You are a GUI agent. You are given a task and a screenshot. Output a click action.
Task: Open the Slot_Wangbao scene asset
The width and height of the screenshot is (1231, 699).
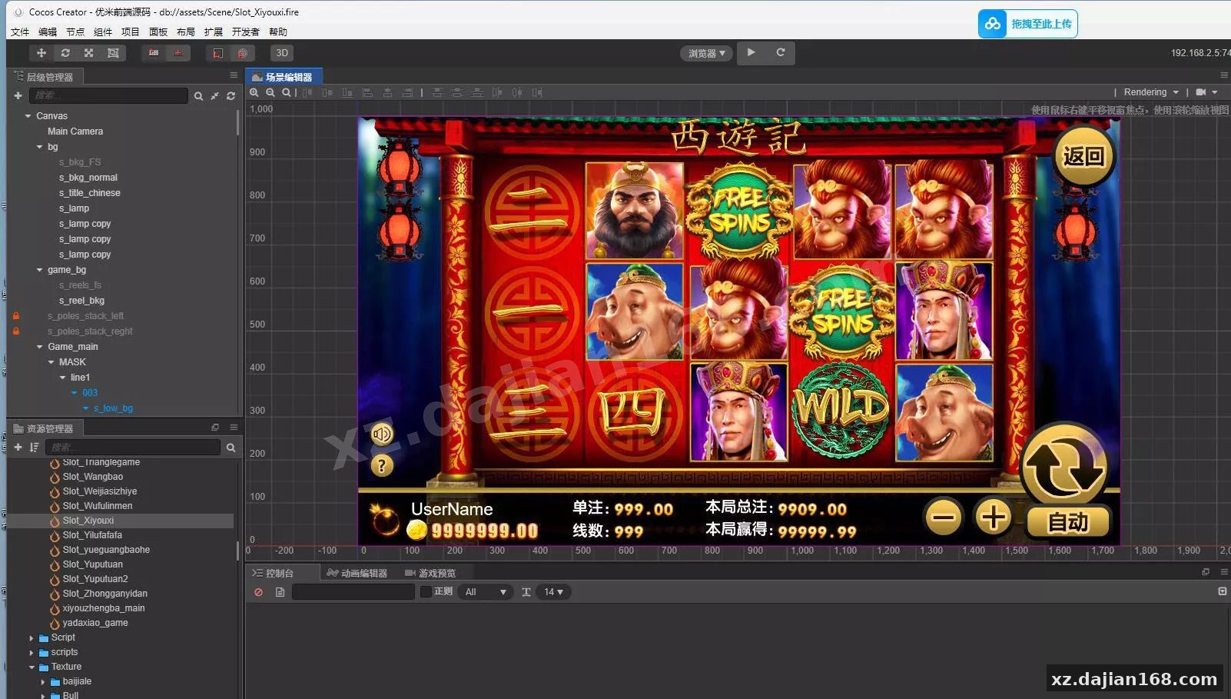click(x=93, y=477)
